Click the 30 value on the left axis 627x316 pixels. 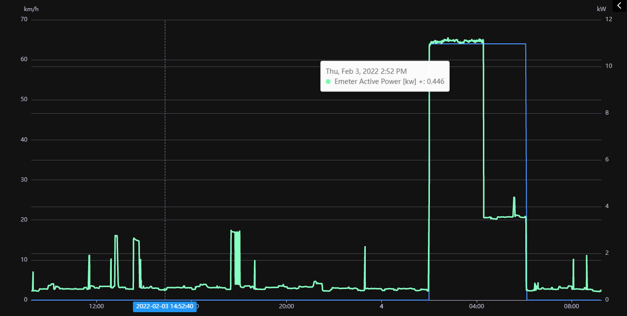24,180
